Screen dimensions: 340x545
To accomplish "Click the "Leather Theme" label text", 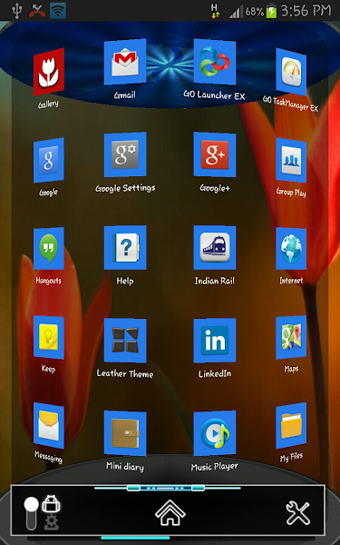I will (x=125, y=373).
